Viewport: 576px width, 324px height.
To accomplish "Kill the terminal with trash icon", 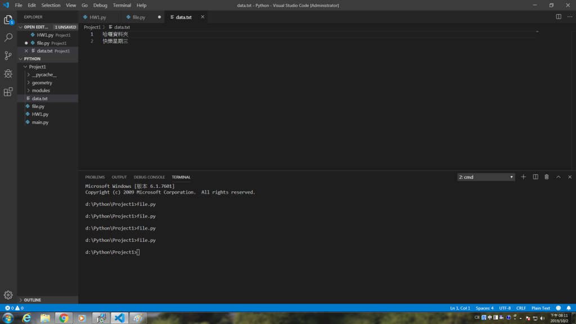I will point(547,177).
